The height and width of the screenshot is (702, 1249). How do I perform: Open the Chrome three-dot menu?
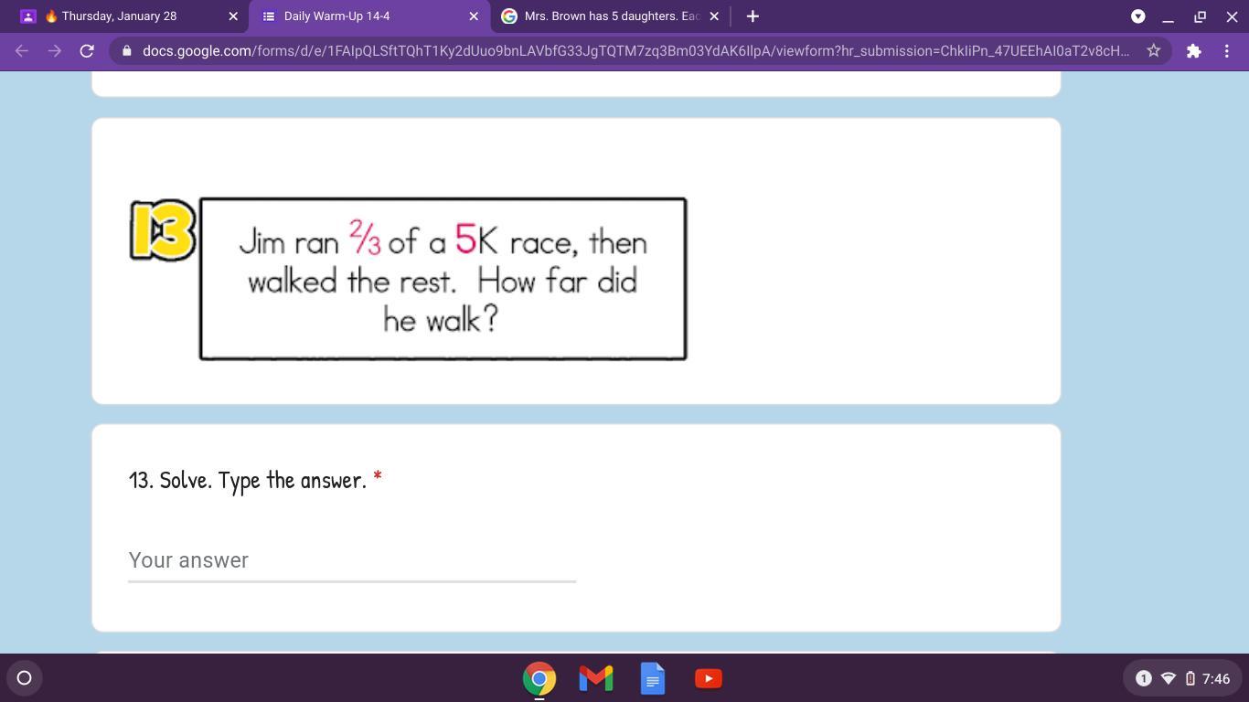[x=1227, y=51]
